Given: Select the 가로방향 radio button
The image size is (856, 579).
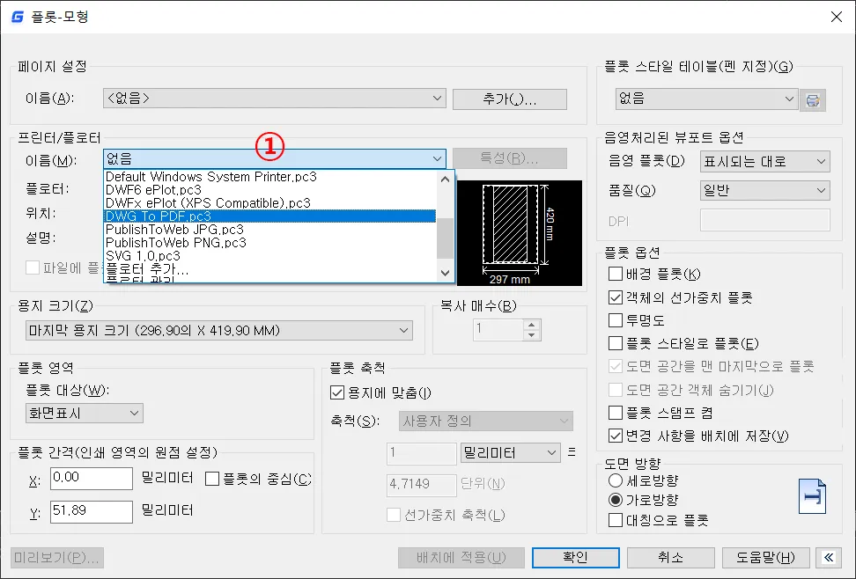Looking at the screenshot, I should 616,500.
